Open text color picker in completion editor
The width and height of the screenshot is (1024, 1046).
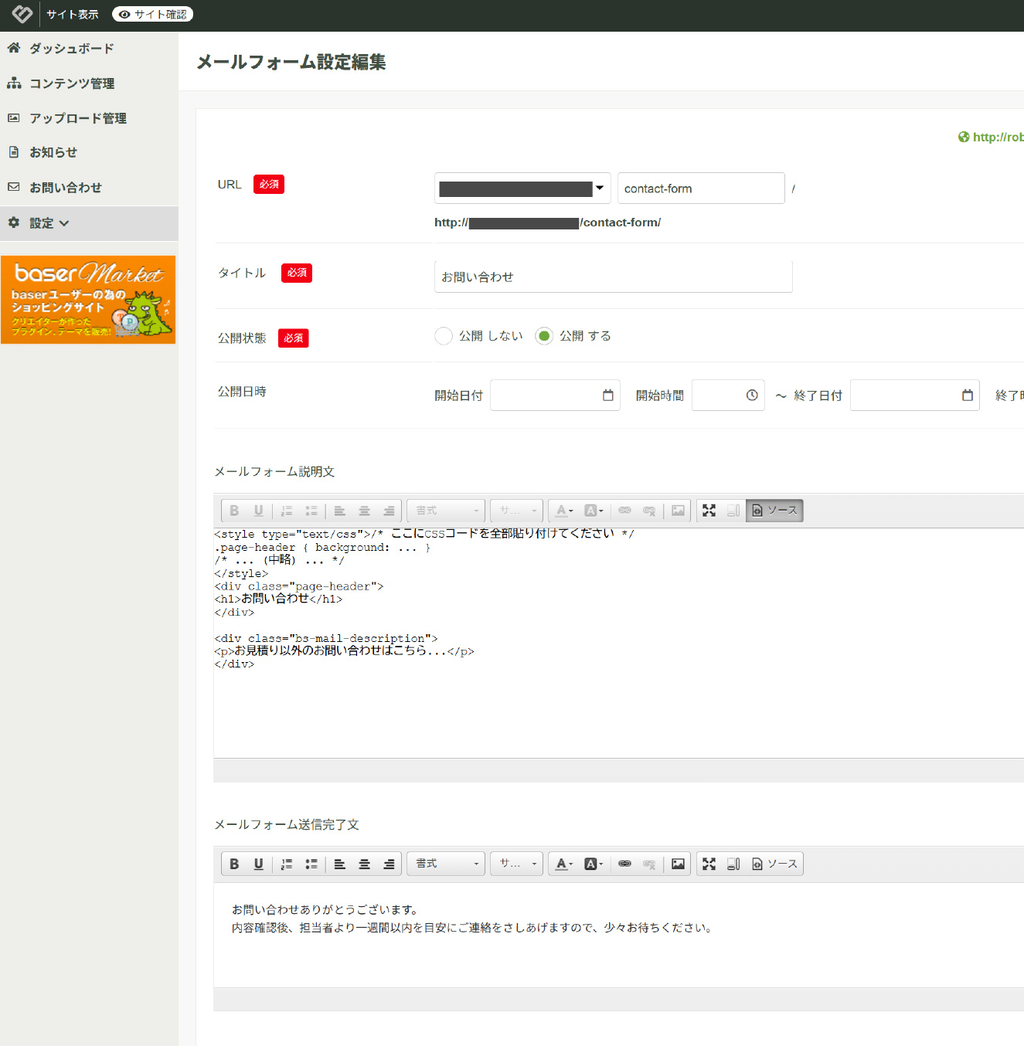click(x=564, y=864)
